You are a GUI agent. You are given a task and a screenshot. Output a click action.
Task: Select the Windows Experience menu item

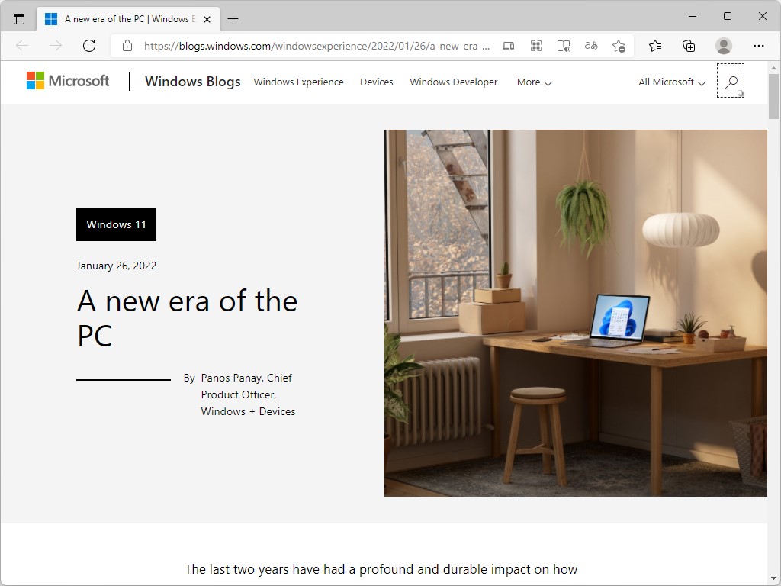pyautogui.click(x=298, y=82)
